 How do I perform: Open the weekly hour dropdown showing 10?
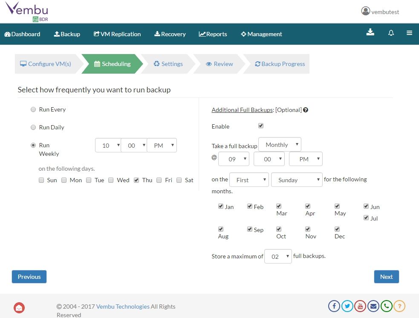pyautogui.click(x=108, y=146)
